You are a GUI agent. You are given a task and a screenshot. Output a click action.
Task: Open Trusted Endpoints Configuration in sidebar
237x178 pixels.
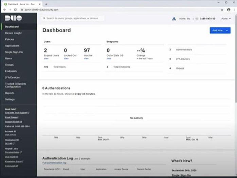(16, 85)
